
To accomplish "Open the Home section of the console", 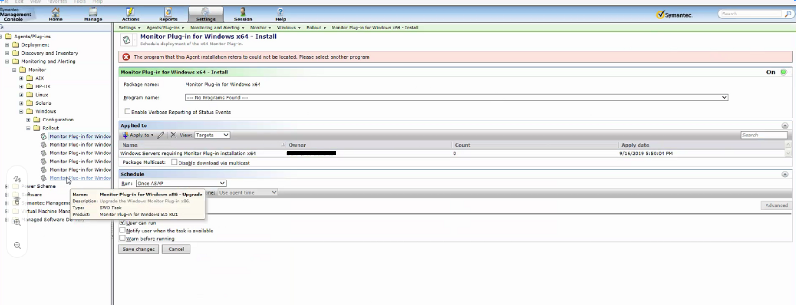I will point(56,14).
